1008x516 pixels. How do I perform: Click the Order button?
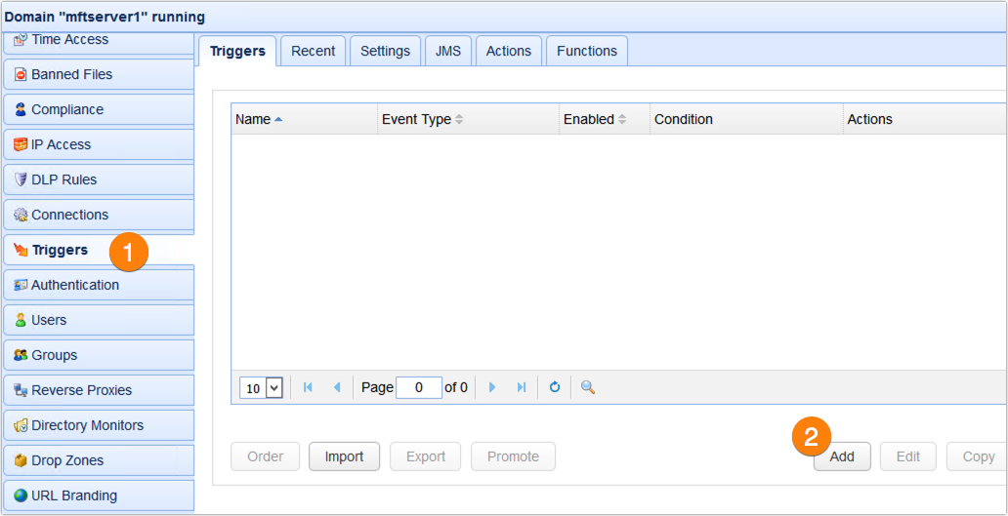pyautogui.click(x=266, y=456)
